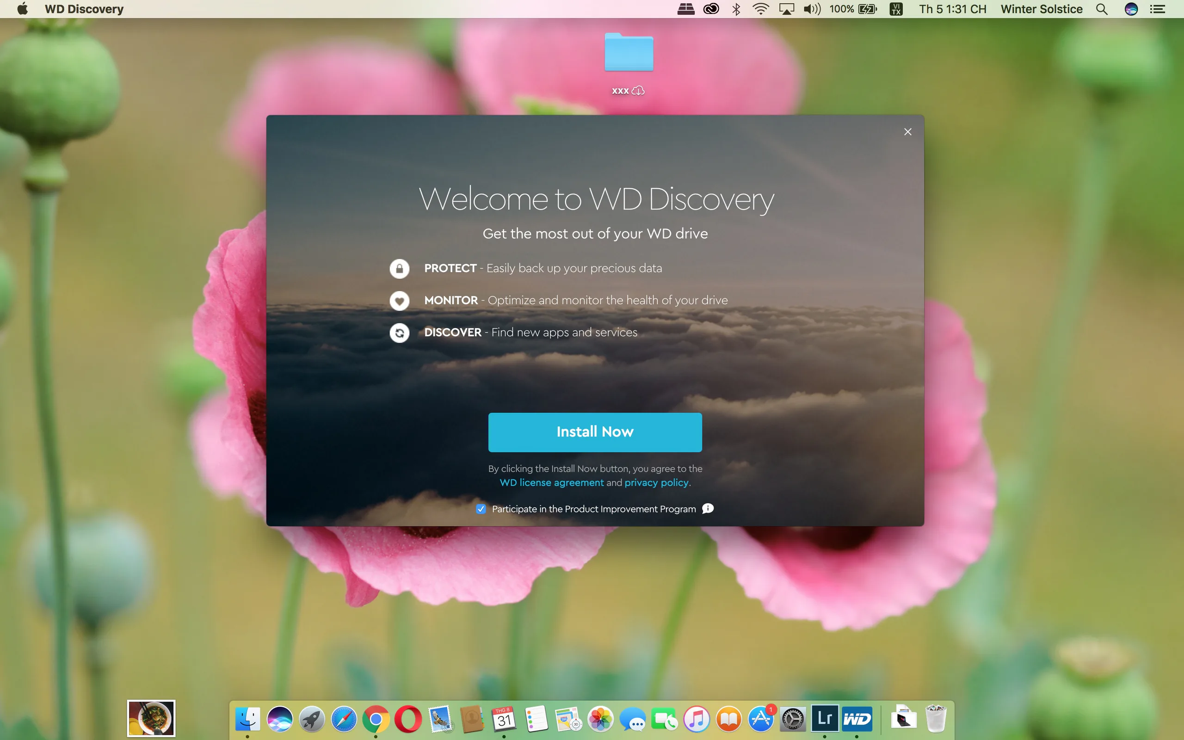Open the VI input source menu
Viewport: 1184px width, 740px height.
tap(896, 9)
